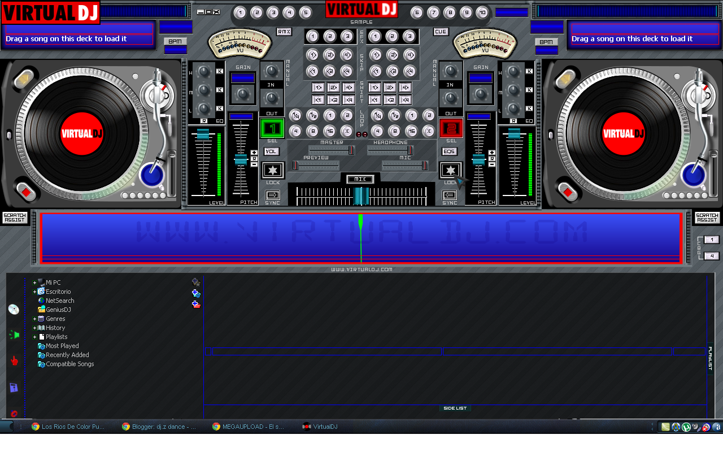Image resolution: width=723 pixels, height=452 pixels.
Task: Click the MIX button above the crossfader
Action: [360, 179]
